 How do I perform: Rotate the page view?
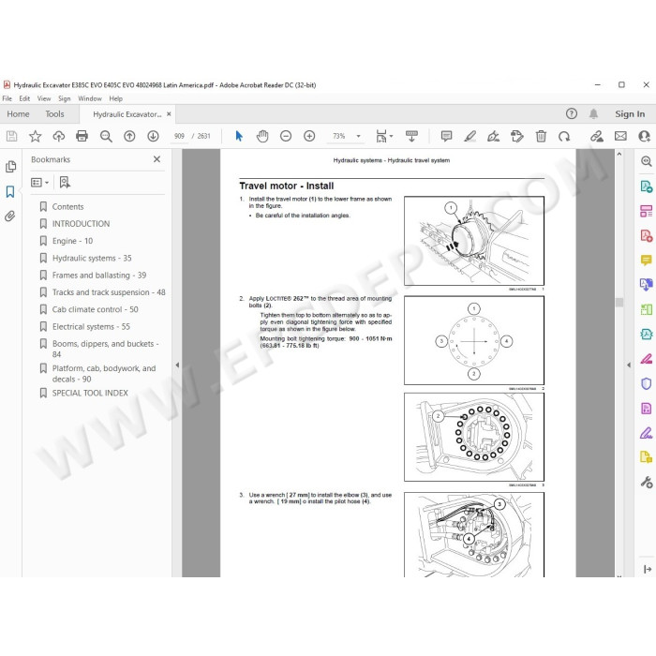564,136
